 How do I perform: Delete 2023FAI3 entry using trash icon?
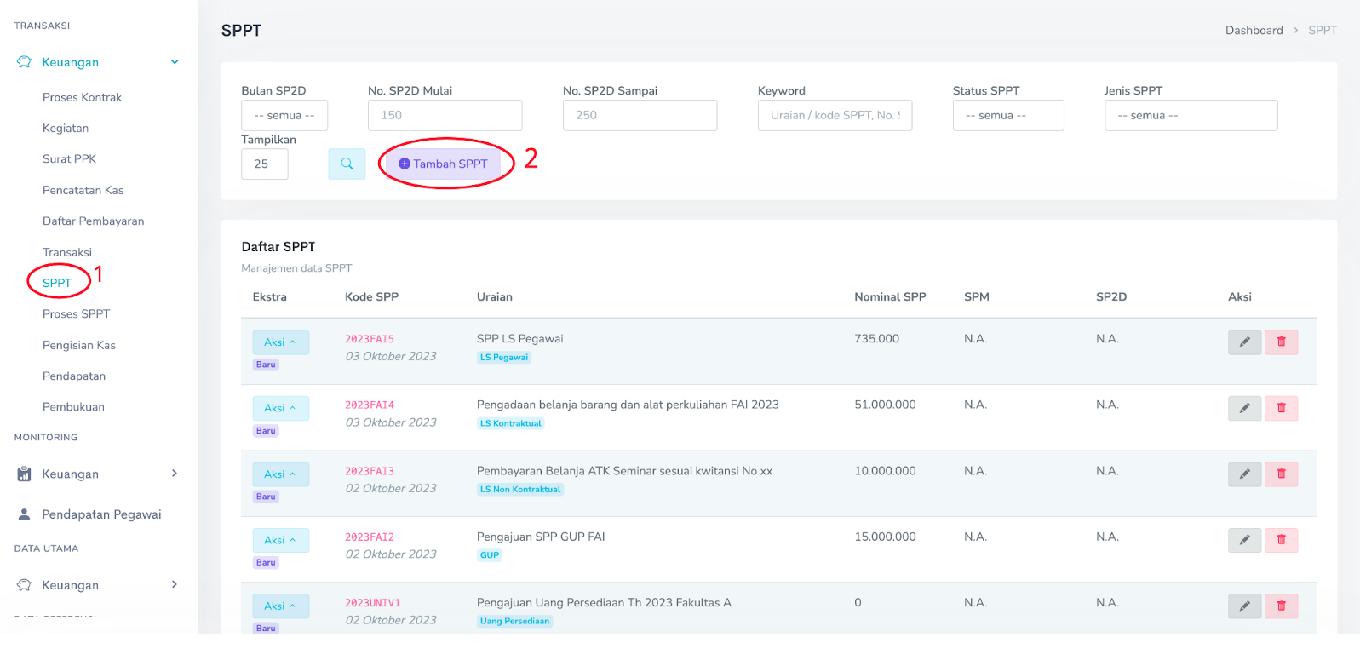click(1281, 474)
